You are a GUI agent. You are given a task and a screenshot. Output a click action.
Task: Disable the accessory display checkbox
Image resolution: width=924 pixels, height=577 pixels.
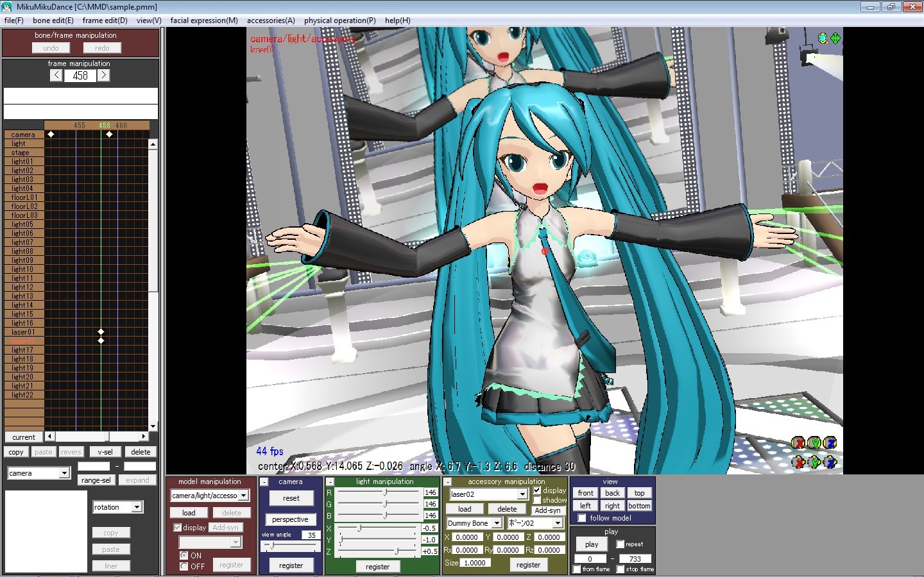tap(537, 490)
